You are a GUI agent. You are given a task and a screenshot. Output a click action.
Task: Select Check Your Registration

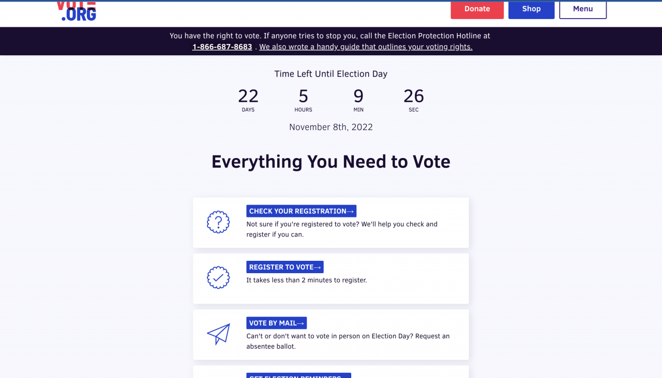coord(302,211)
